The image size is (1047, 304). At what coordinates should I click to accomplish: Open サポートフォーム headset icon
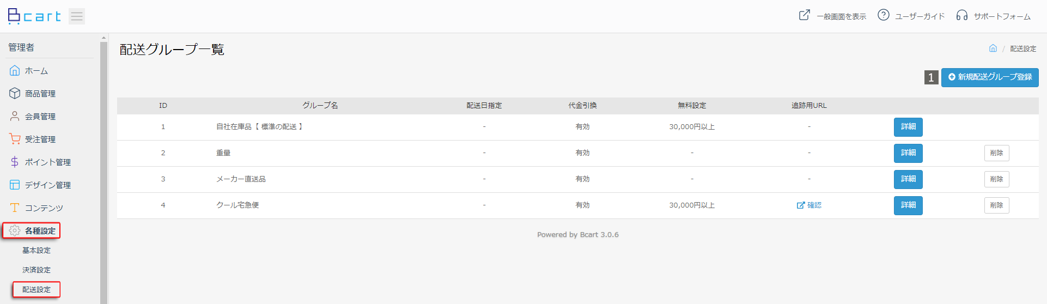[x=962, y=15]
